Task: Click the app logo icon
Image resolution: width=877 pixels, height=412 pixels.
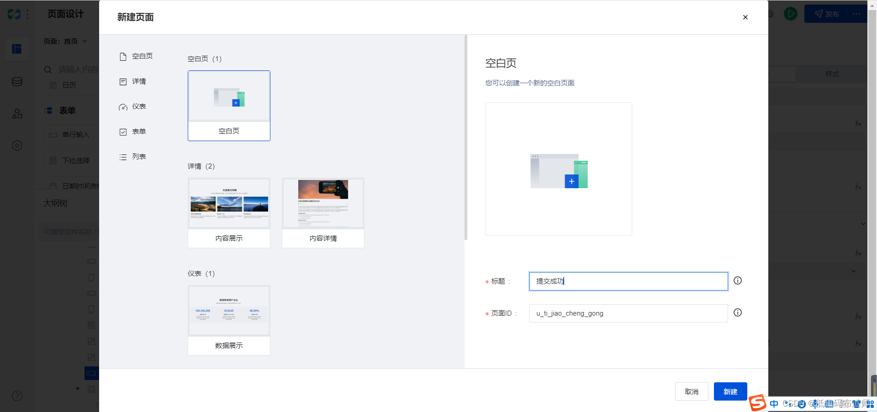Action: click(x=14, y=15)
